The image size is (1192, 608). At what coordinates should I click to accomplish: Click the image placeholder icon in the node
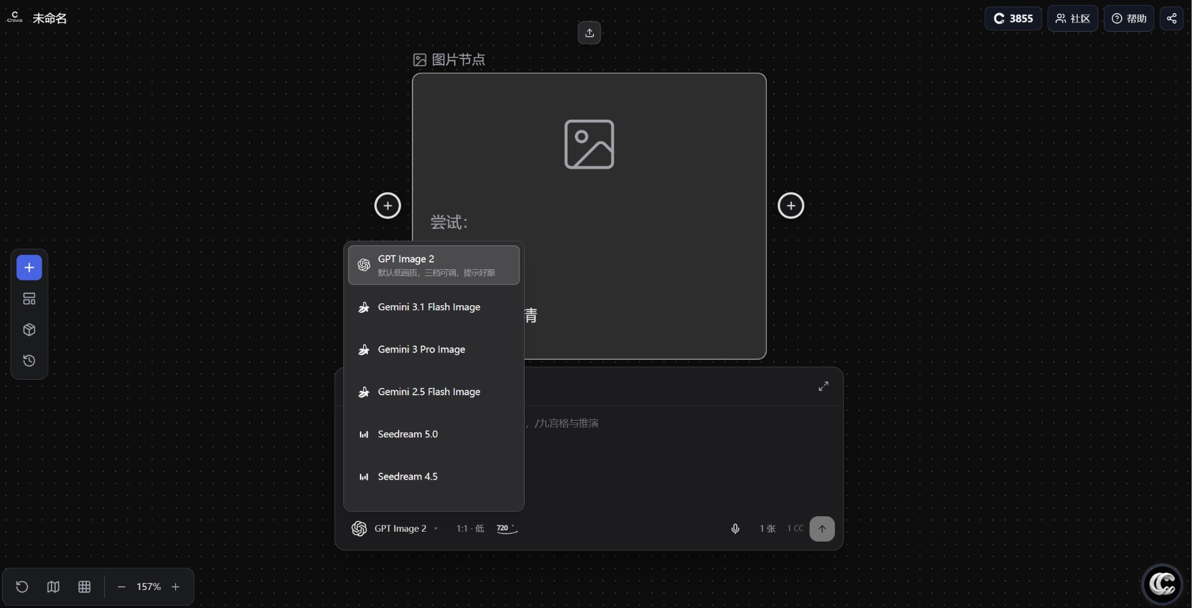(589, 144)
